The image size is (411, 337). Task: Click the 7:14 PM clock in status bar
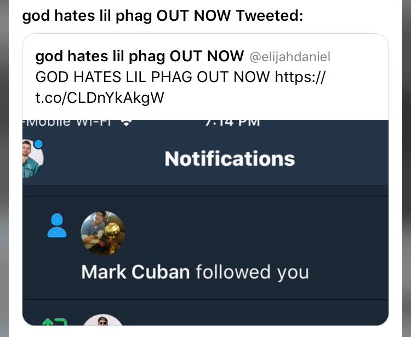232,123
